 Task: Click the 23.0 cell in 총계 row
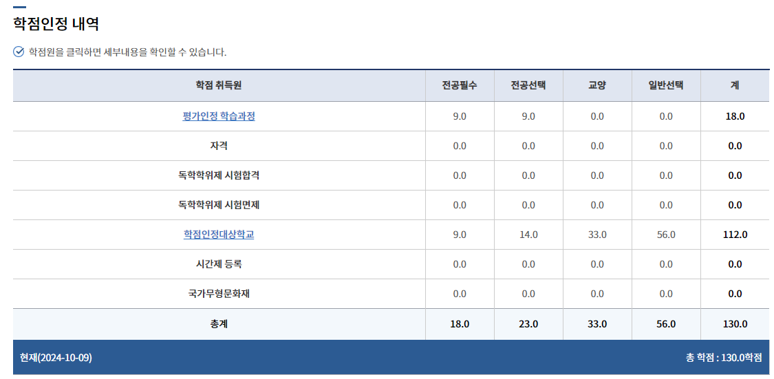tap(528, 324)
